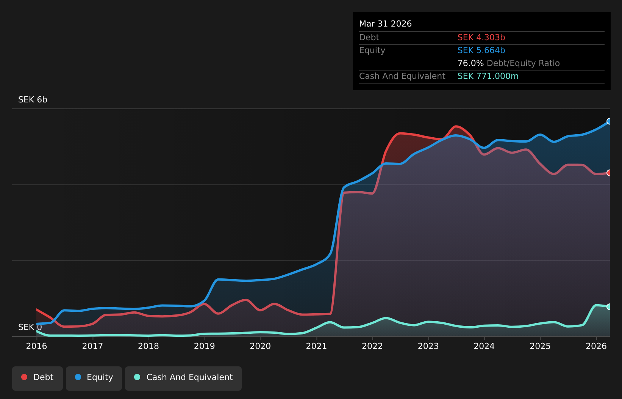Toggle the Debt series legend button
This screenshot has height=399, width=622.
[38, 378]
